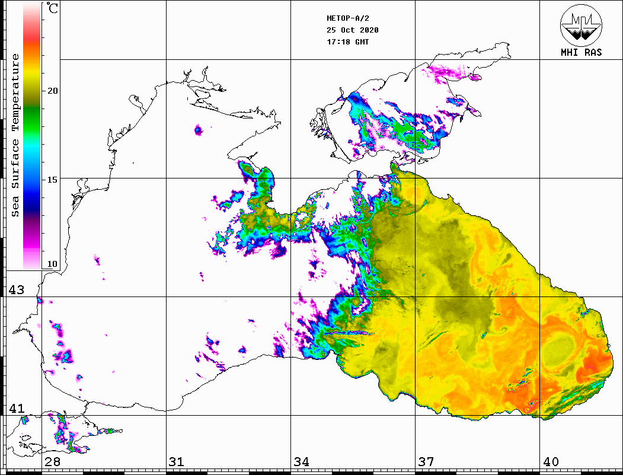Click the '20' scale value
This screenshot has width=623, height=475.
(52, 91)
